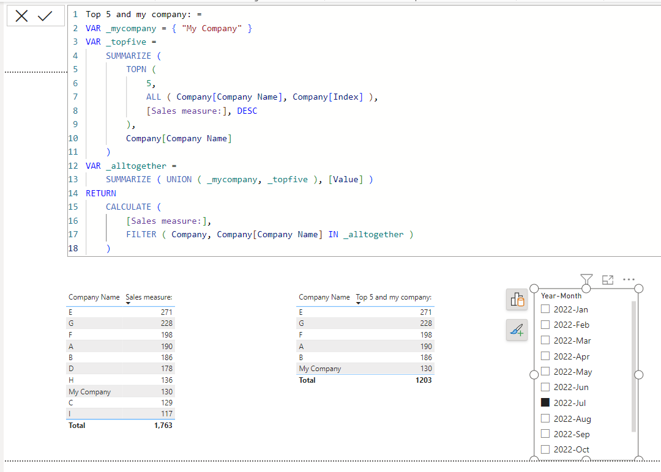This screenshot has height=472, width=661.
Task: Check the 2022-Apr slicer box
Action: (545, 356)
